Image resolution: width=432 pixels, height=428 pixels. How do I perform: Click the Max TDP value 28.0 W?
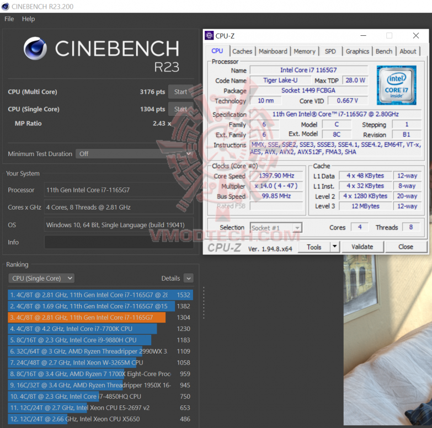click(x=355, y=80)
